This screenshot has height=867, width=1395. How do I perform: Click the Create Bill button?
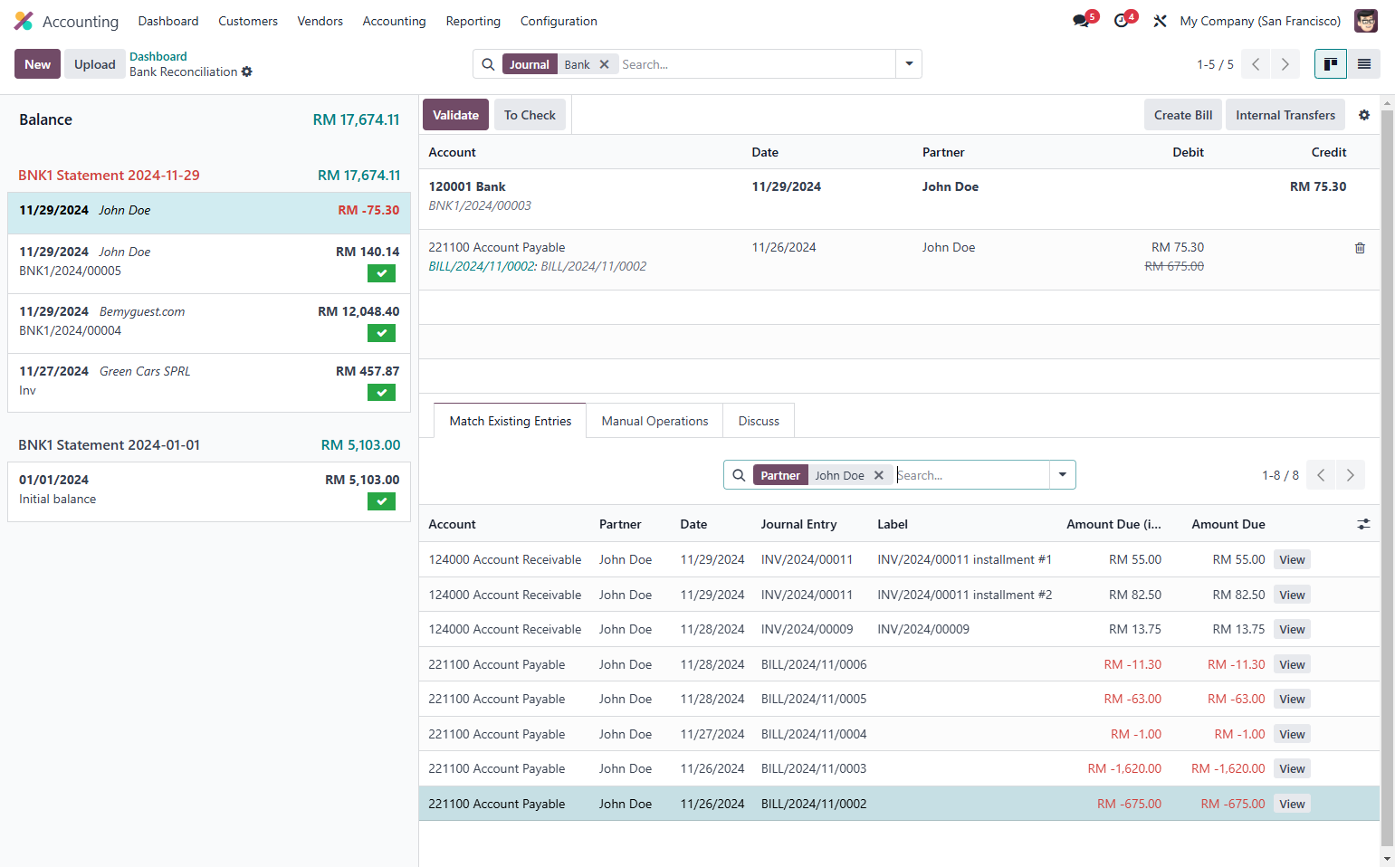(x=1183, y=115)
